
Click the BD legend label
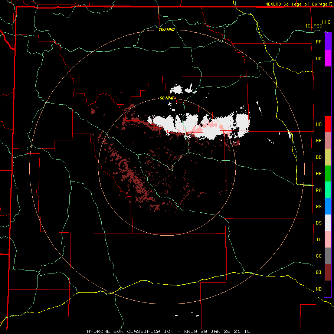point(318,157)
